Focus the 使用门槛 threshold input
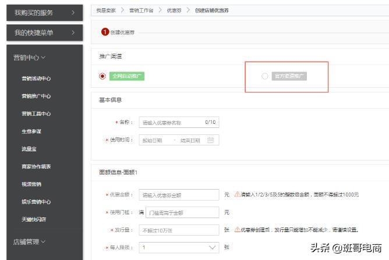The height and width of the screenshot is (260, 389). tap(182, 212)
